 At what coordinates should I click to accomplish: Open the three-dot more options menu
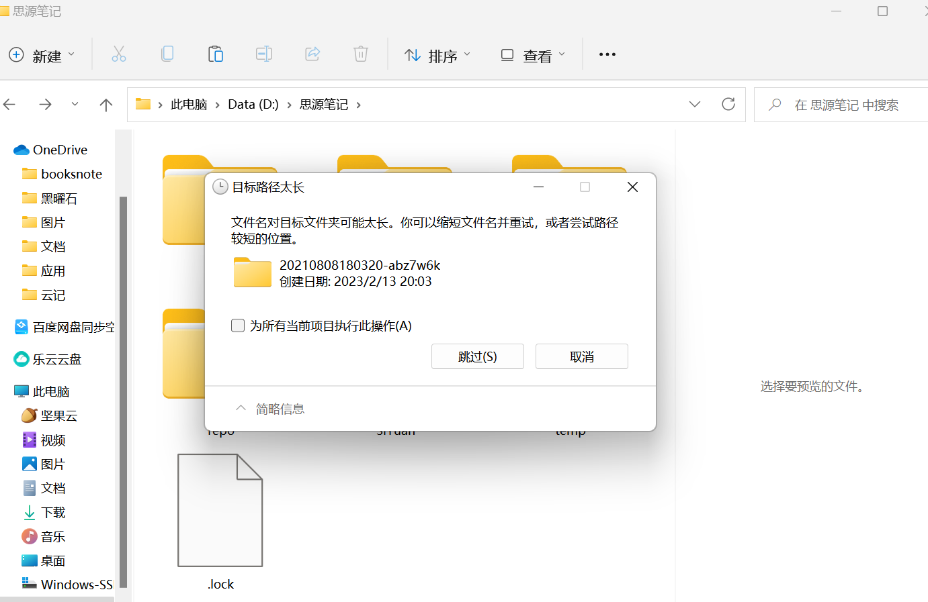point(607,55)
